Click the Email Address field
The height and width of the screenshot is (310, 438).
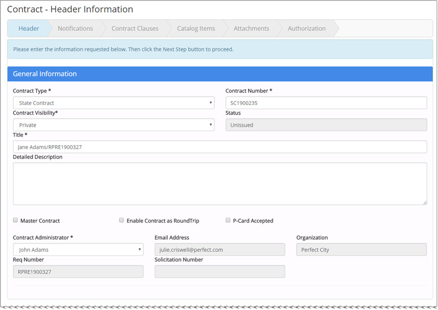220,249
